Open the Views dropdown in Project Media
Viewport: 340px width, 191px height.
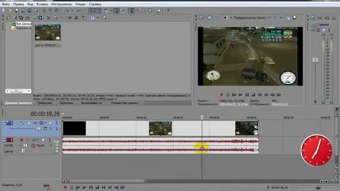(x=98, y=18)
